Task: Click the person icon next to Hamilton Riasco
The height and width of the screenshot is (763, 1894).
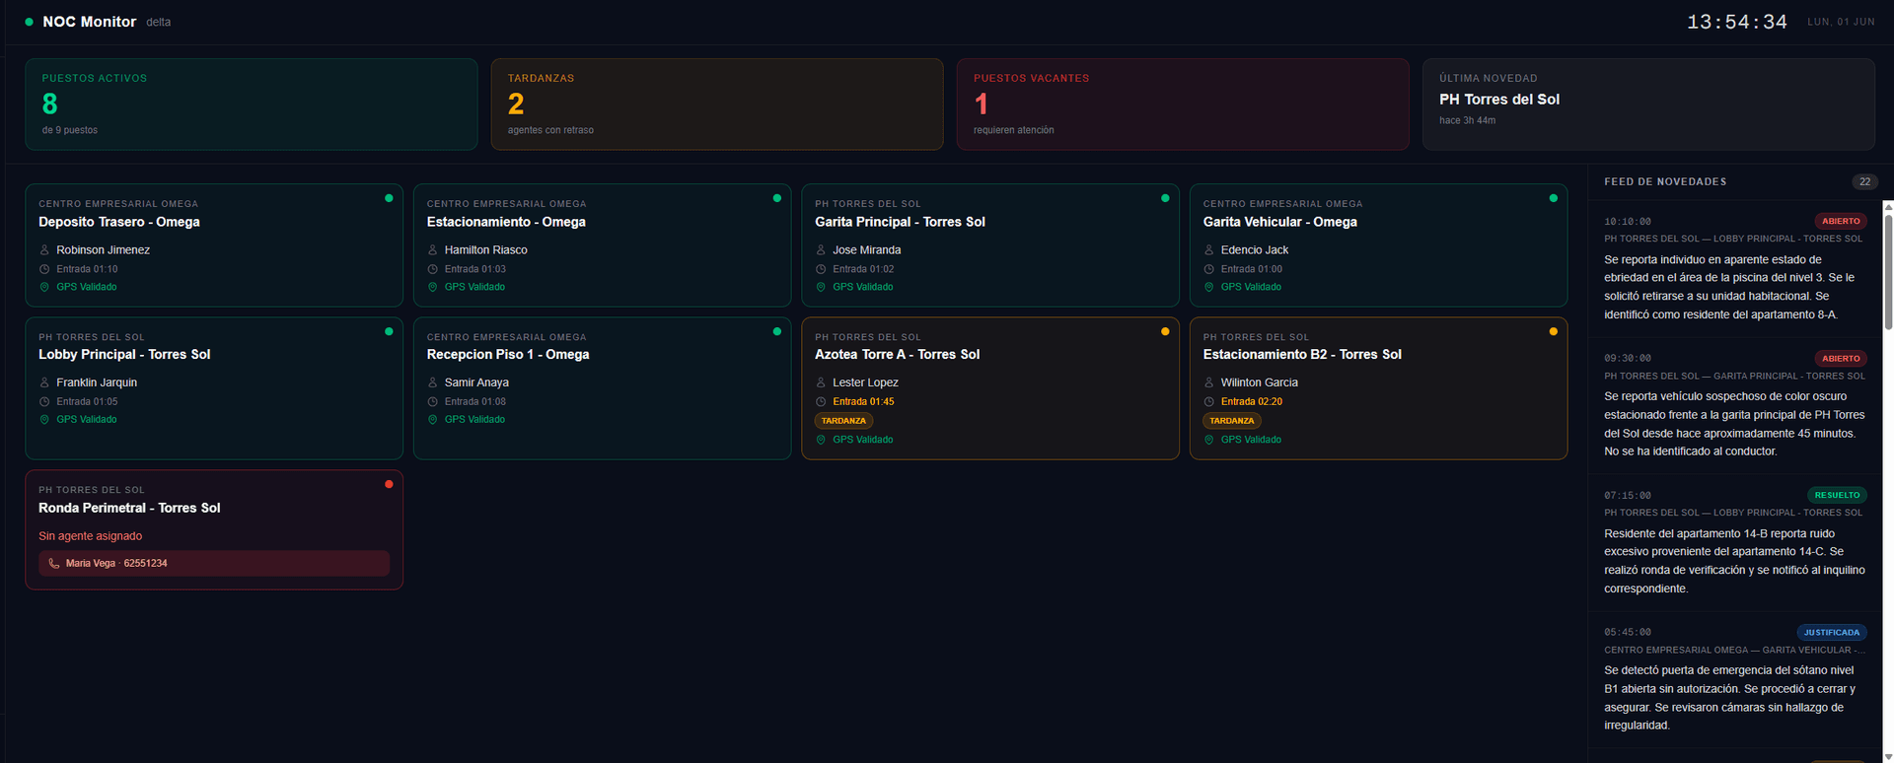Action: 432,250
